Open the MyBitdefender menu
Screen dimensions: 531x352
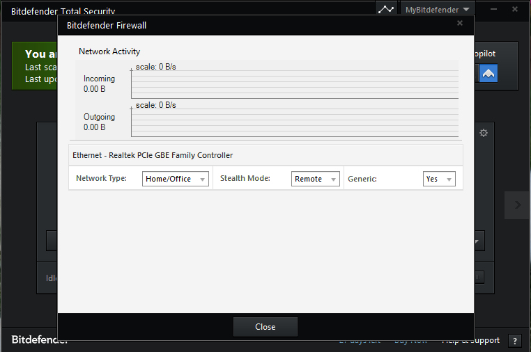pos(437,10)
